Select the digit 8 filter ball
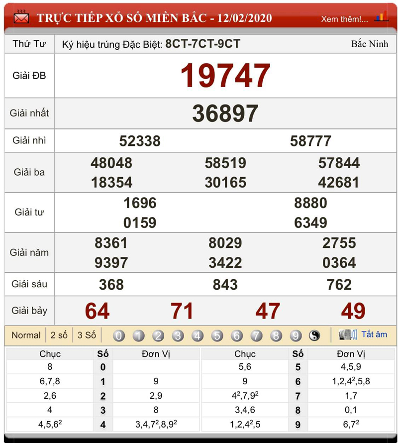This screenshot has height=443, width=398. pyautogui.click(x=276, y=335)
